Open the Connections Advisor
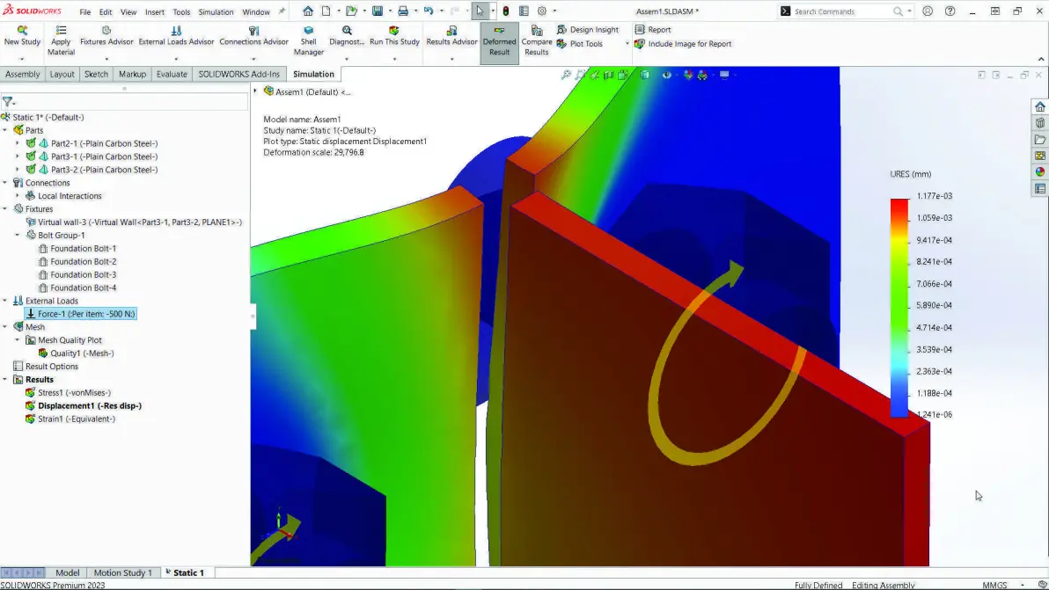The width and height of the screenshot is (1049, 590). 253,35
